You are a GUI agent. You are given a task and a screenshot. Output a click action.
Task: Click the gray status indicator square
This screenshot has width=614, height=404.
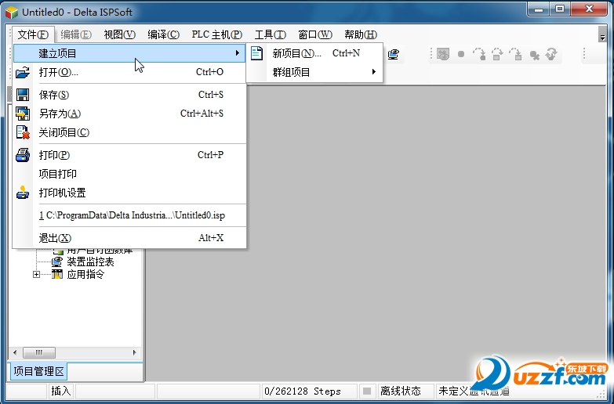pos(367,391)
